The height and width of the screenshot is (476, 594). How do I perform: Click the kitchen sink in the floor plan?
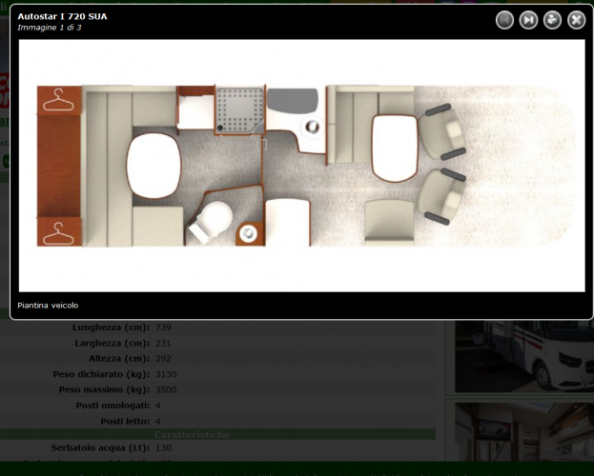[x=312, y=129]
